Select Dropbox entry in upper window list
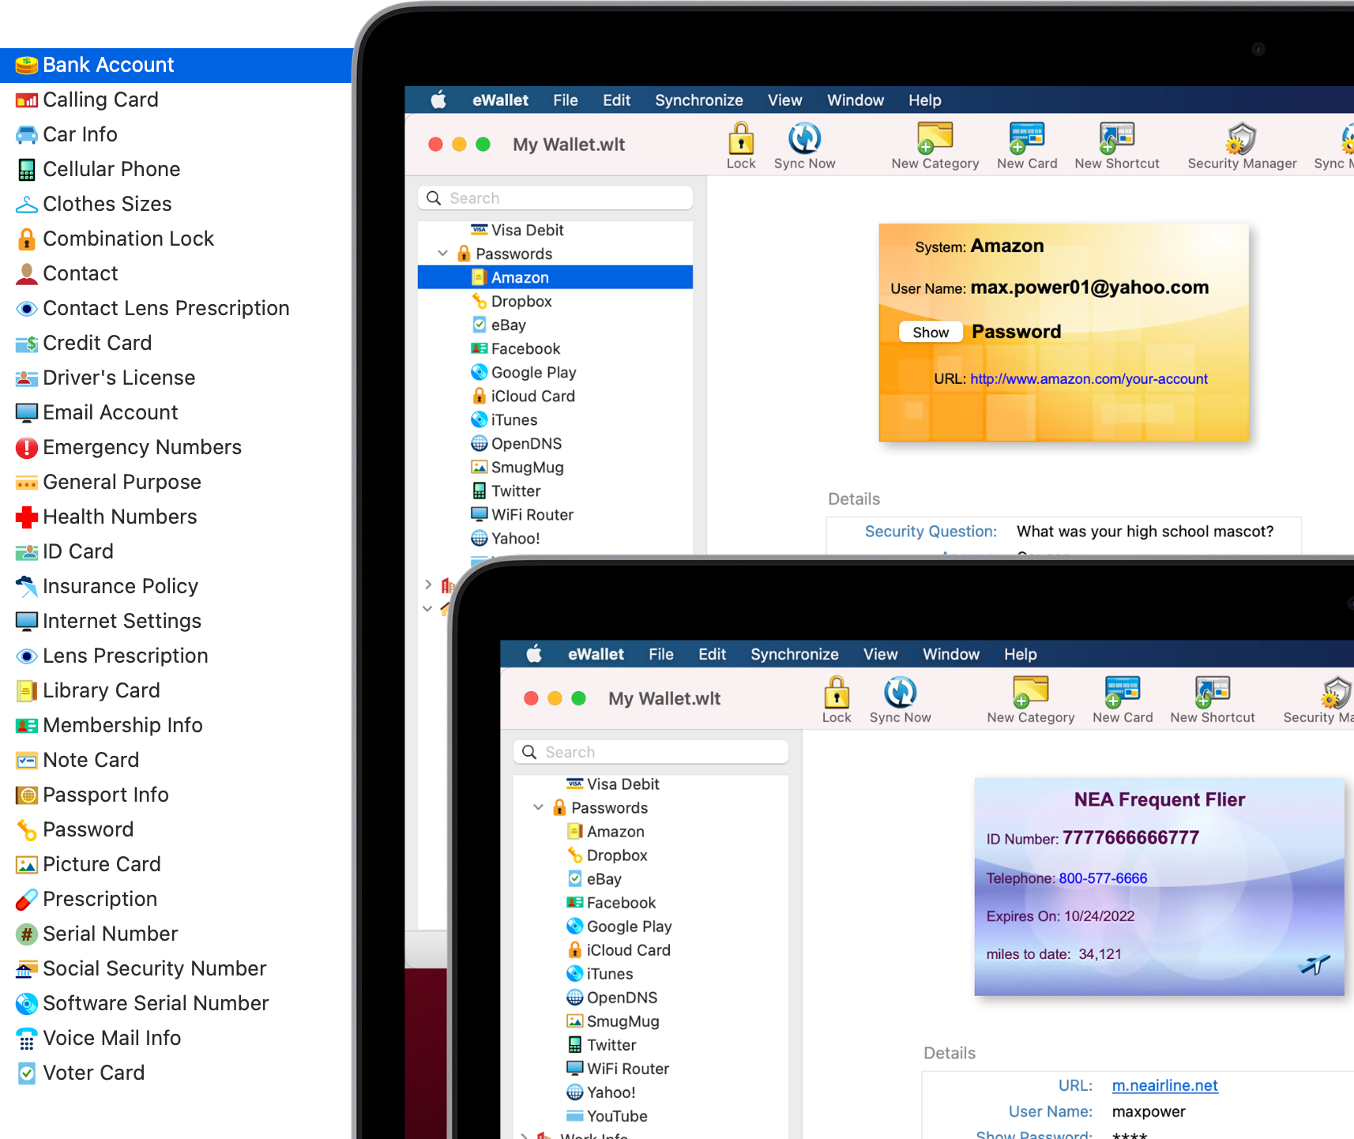The height and width of the screenshot is (1139, 1354). coord(521,302)
